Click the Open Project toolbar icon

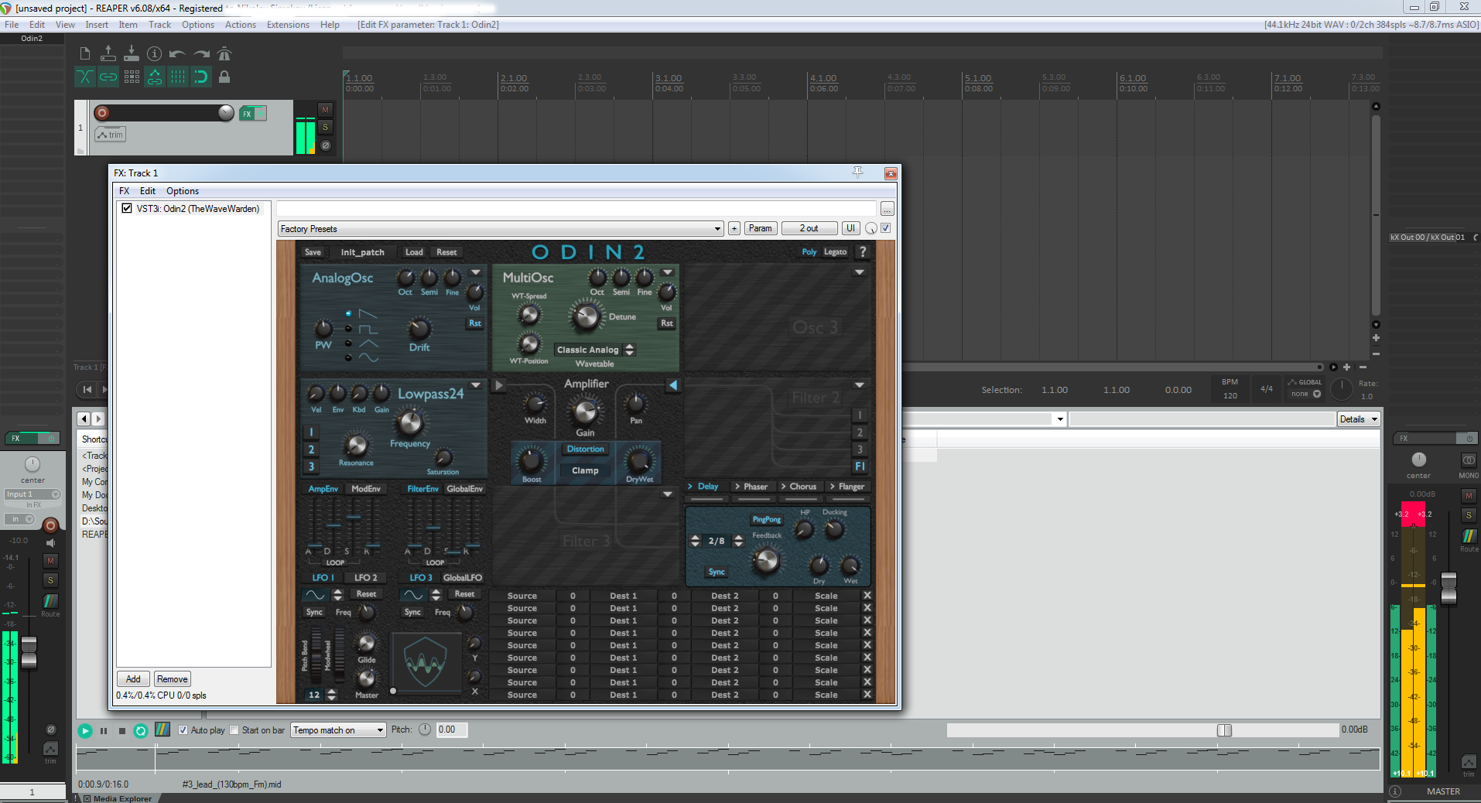click(108, 53)
